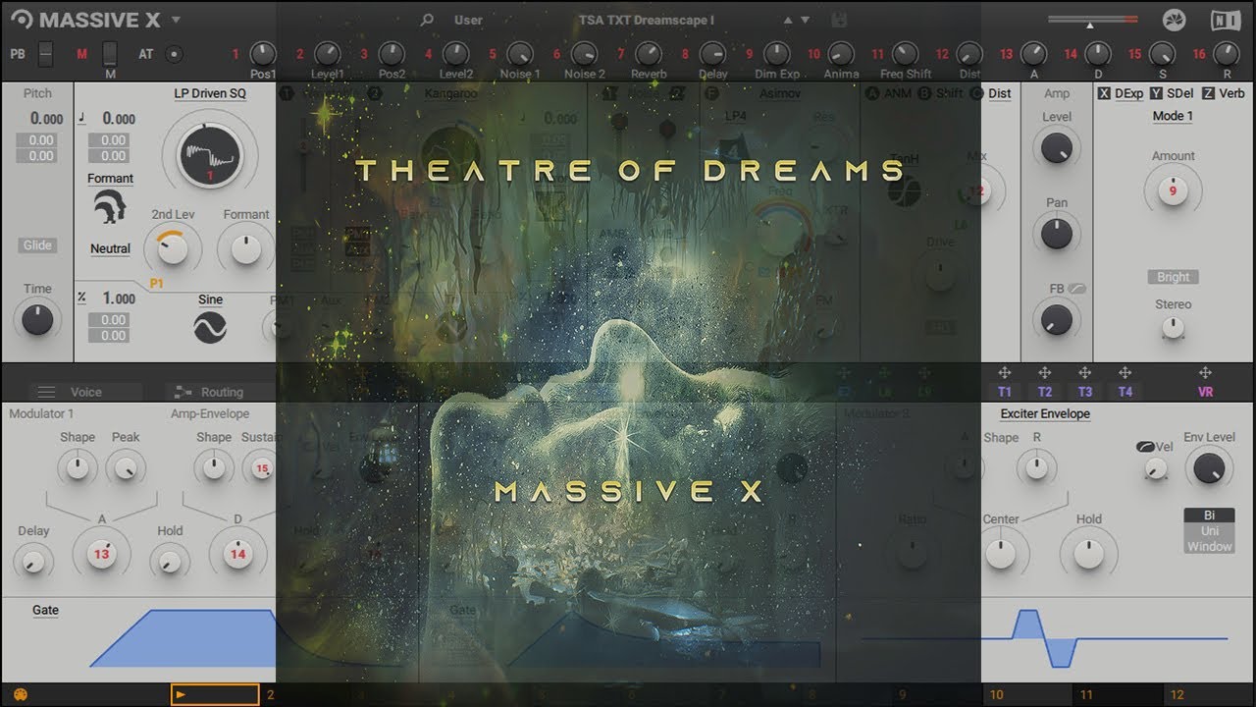Select performer slot 12
Screen dimensions: 1256x707
1207,694
